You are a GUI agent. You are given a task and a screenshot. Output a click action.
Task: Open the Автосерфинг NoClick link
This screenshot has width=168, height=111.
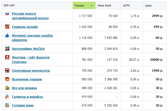click(28, 49)
